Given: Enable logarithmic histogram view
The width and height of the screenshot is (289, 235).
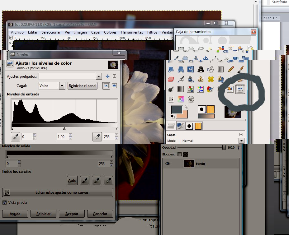Looking at the screenshot, I should (x=114, y=86).
